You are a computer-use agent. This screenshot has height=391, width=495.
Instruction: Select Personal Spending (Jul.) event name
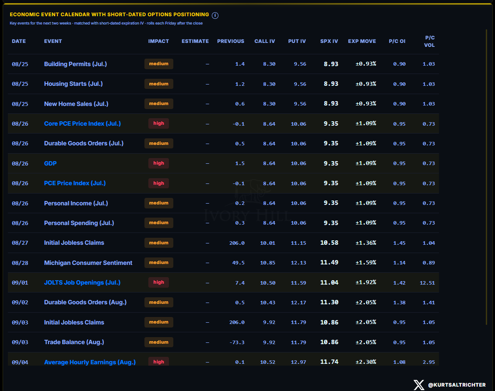[x=79, y=223]
